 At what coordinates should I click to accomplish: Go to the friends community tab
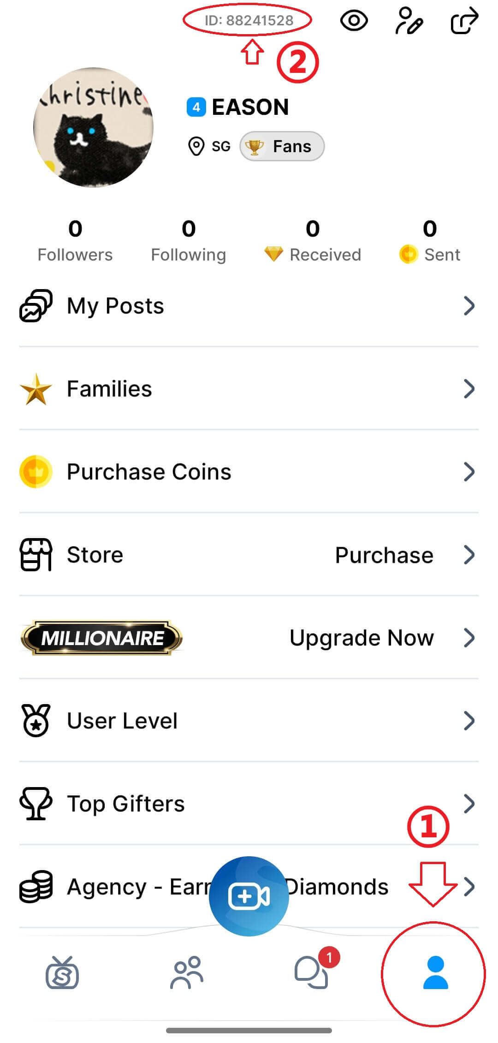click(187, 973)
